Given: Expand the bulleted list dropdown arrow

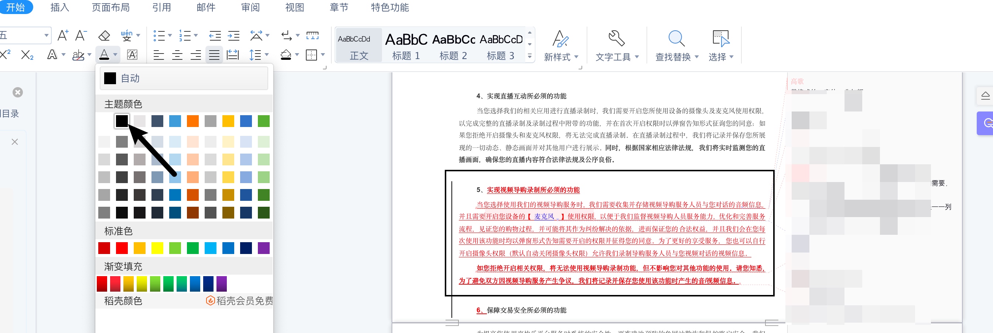Looking at the screenshot, I should click(x=170, y=36).
